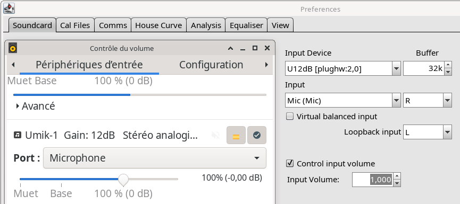This screenshot has width=460, height=204.
Task: Enable Virtual balanced input checkbox
Action: coord(289,117)
